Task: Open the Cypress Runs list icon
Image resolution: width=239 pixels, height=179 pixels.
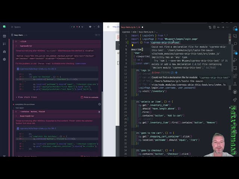Action: pyautogui.click(x=4, y=44)
